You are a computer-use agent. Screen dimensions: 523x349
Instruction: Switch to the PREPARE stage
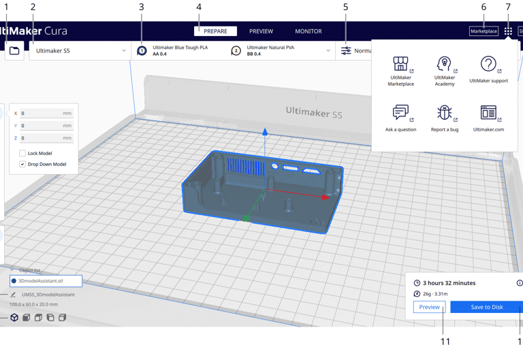(215, 31)
